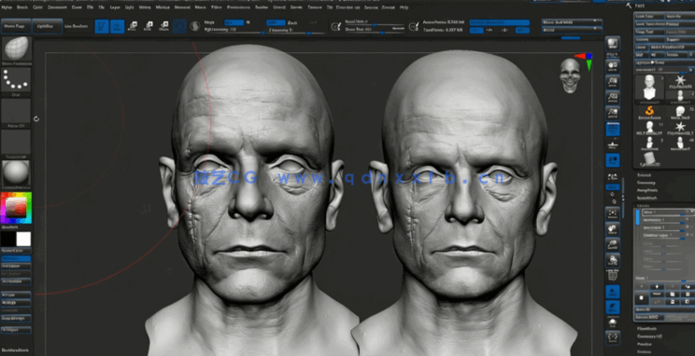
Task: Pick a hue in the color picker square
Action: [x=17, y=209]
